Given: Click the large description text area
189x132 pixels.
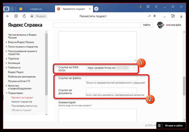Looking at the screenshot, I should [x=98, y=46].
